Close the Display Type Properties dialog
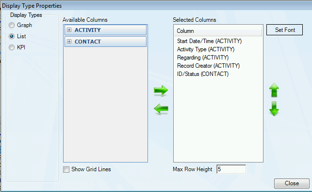The height and width of the screenshot is (192, 312). pos(292,183)
